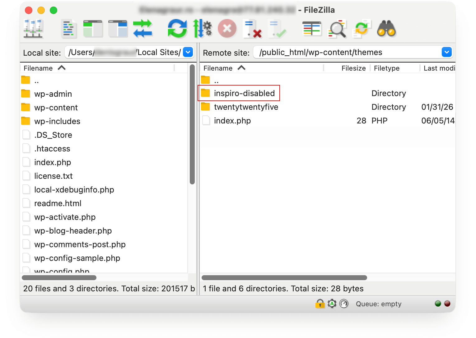Image resolution: width=476 pixels, height=338 pixels.
Task: Toggle synchronized browsing icon
Action: pyautogui.click(x=362, y=29)
